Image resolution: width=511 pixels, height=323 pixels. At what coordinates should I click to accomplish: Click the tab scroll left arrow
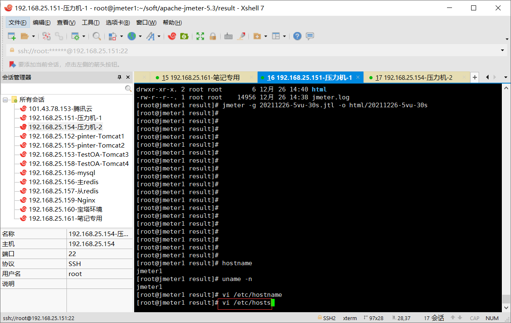[487, 77]
